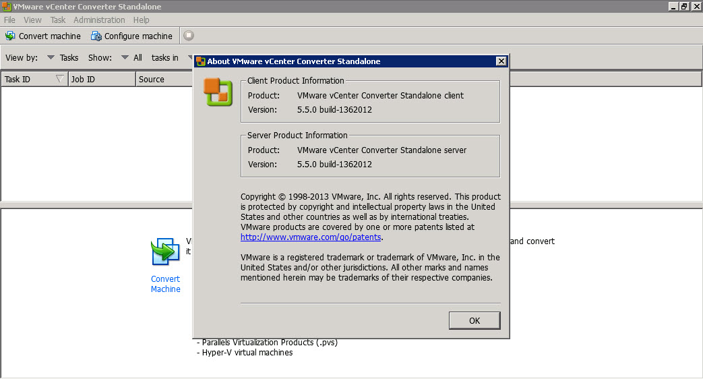Click the main window title bar app icon
This screenshot has height=379, width=703.
click(6, 6)
